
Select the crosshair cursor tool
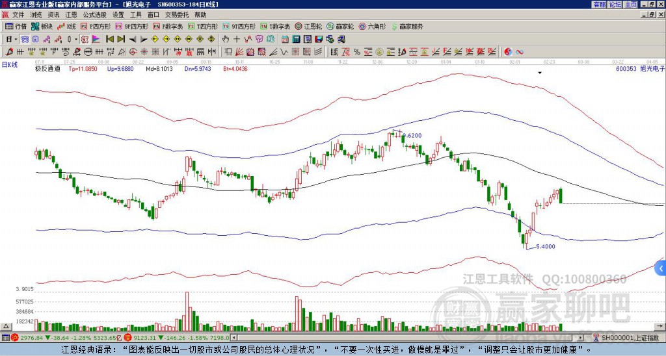click(237, 40)
